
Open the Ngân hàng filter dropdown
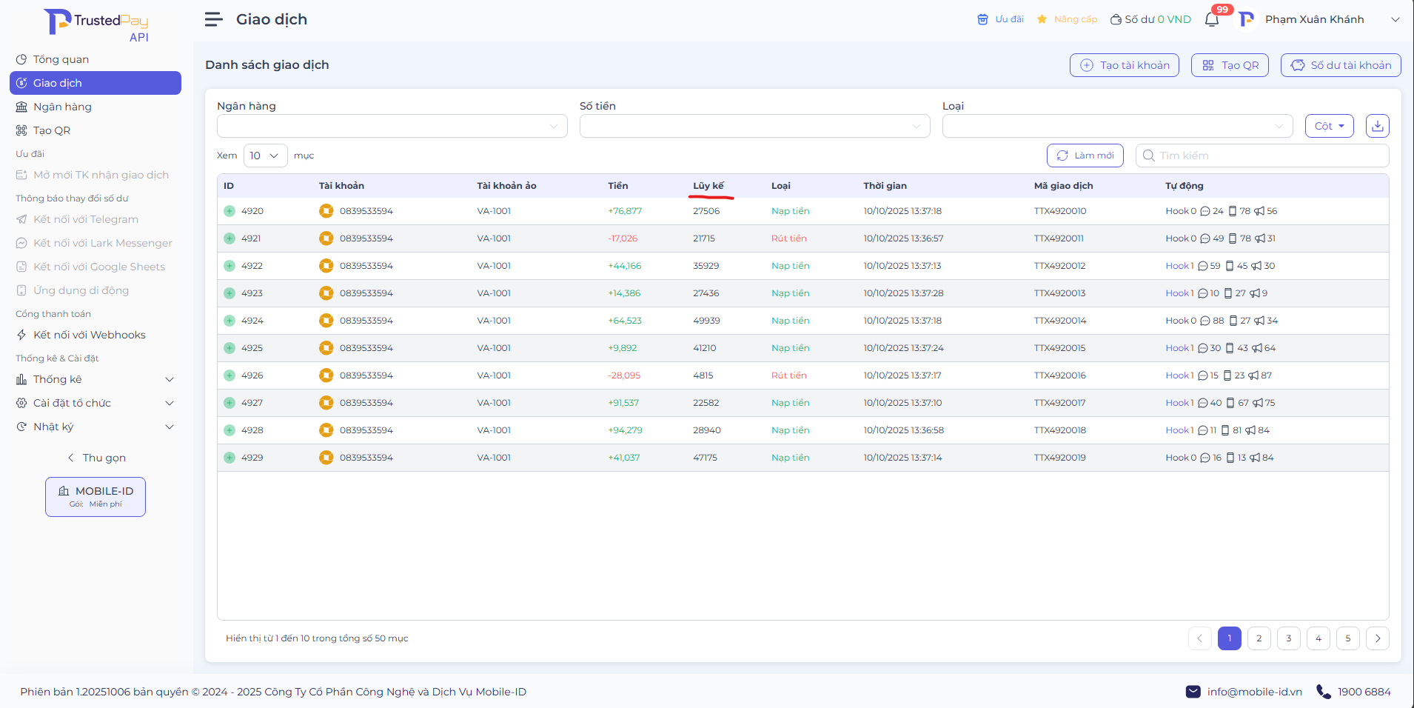tap(392, 126)
